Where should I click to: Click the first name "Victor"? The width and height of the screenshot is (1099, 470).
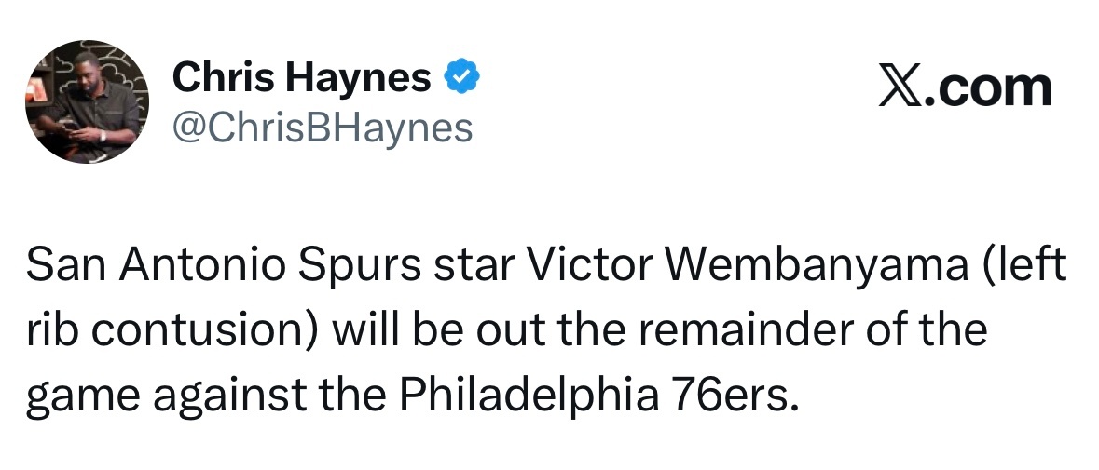click(587, 267)
